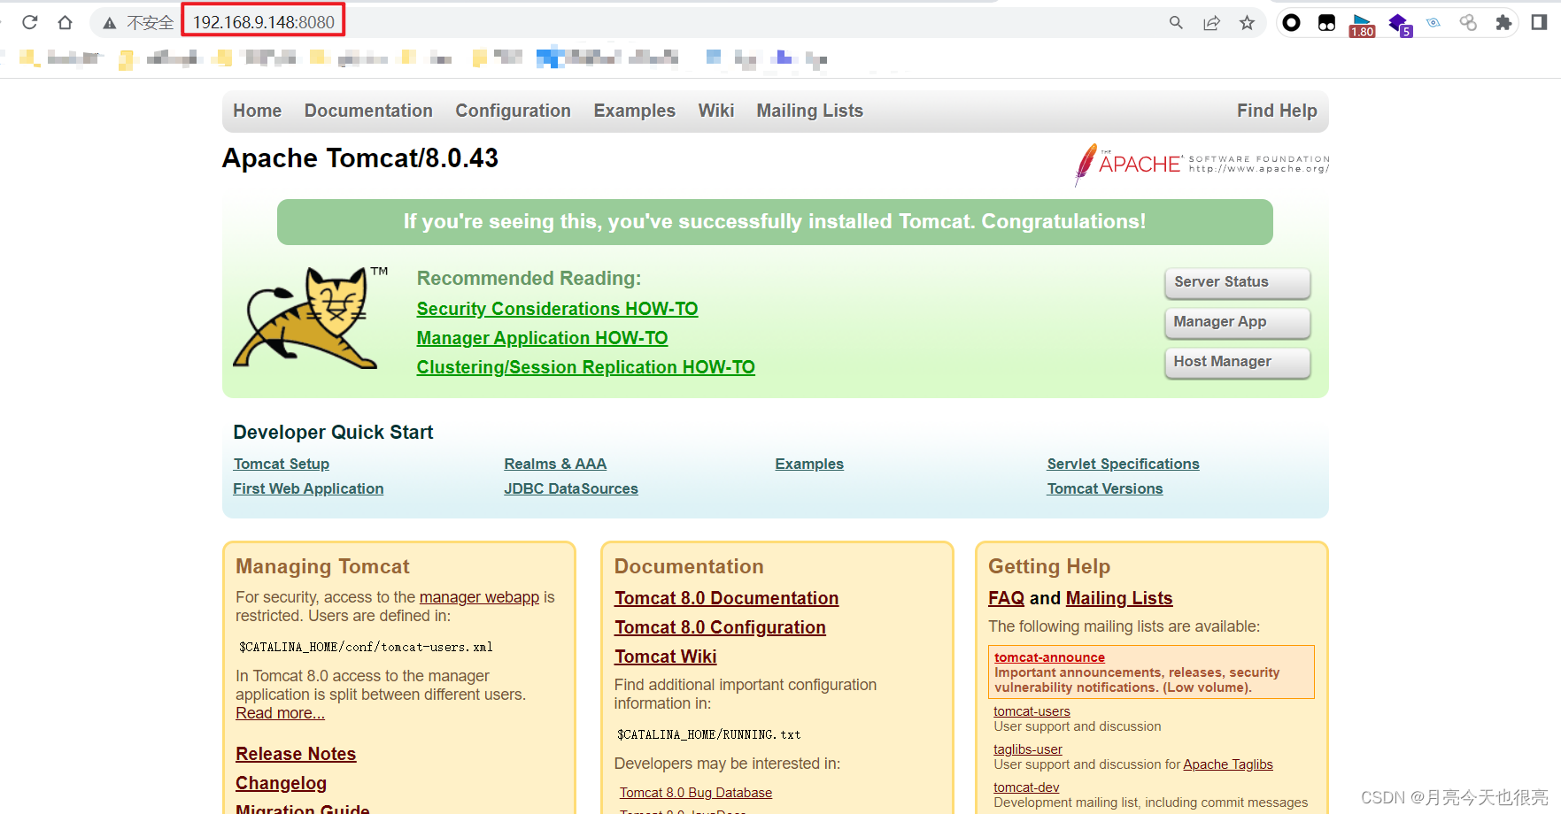Screen dimensions: 1561x814
Task: Open Documentation in the top navigation
Action: 368,111
